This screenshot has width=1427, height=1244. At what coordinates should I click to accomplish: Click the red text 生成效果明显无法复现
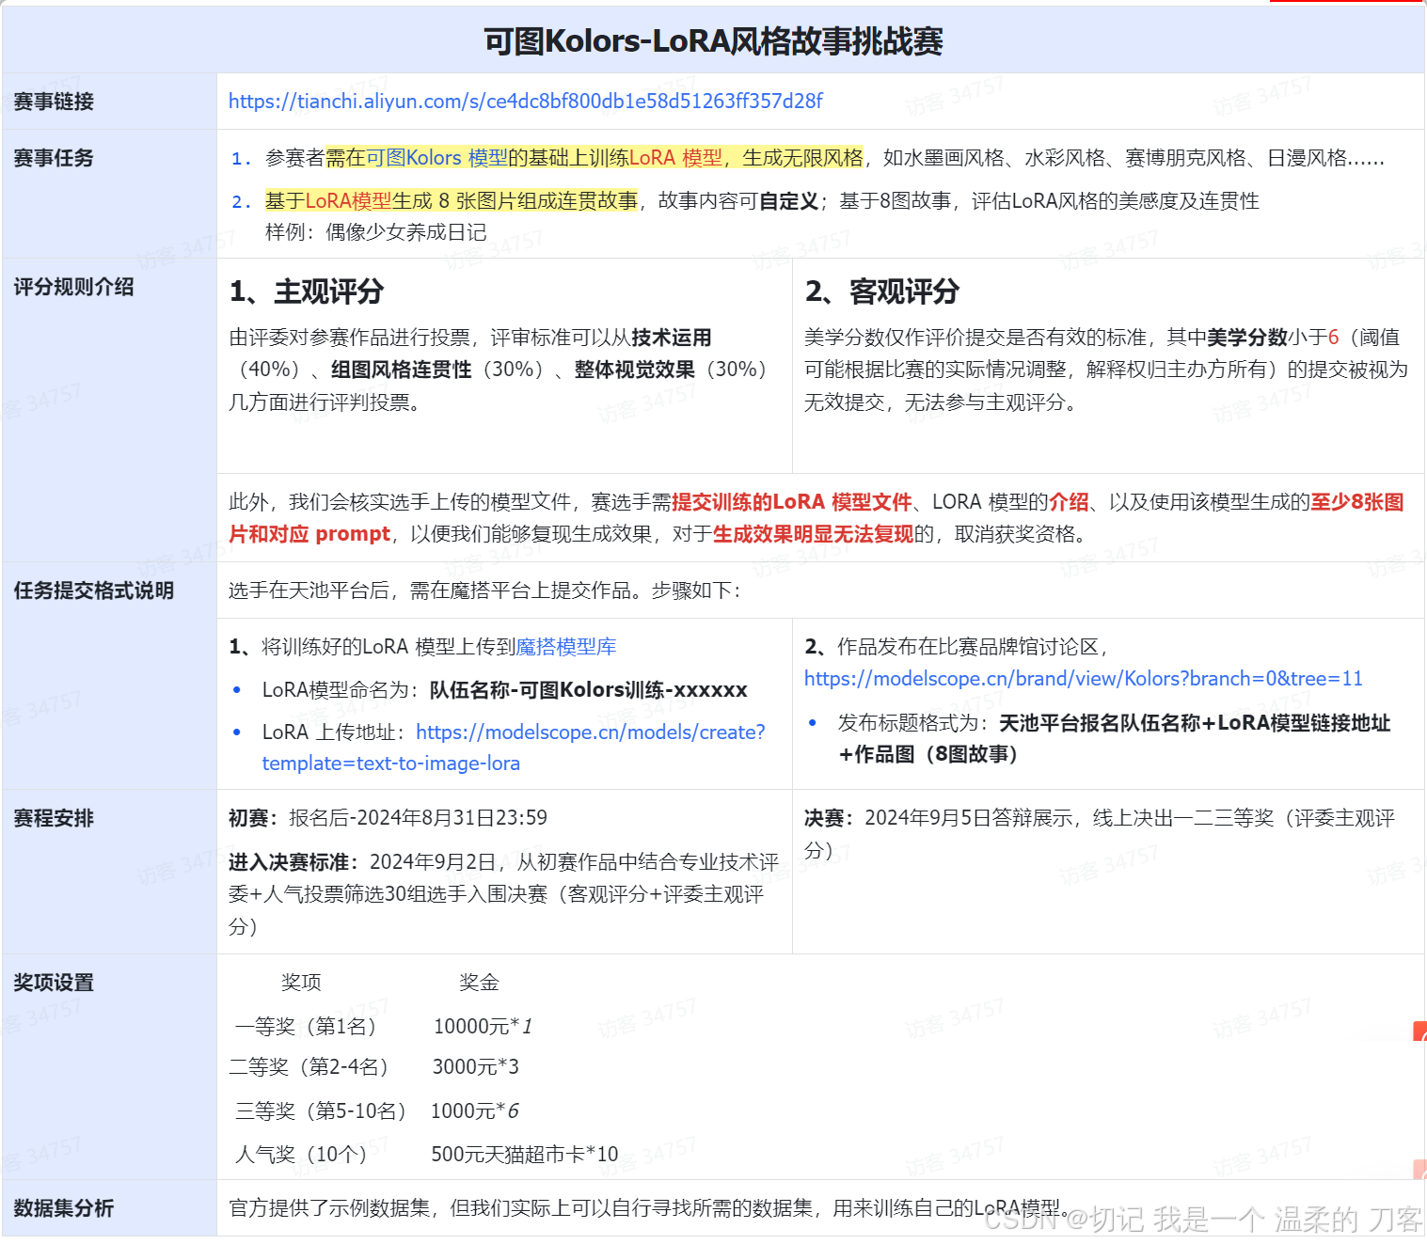point(814,534)
